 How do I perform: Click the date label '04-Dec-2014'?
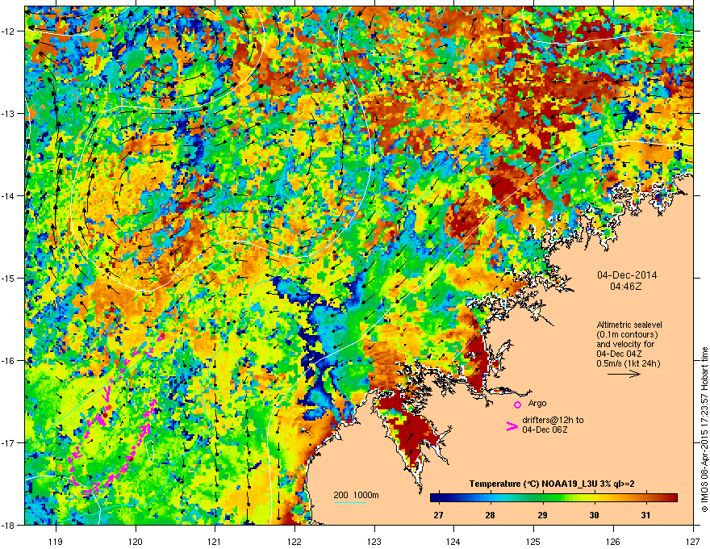627,275
